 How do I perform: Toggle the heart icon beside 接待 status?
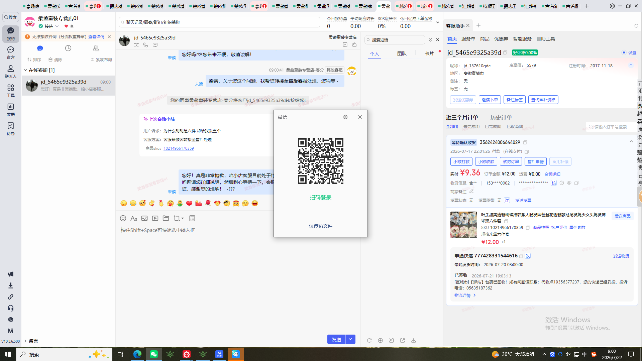click(66, 26)
